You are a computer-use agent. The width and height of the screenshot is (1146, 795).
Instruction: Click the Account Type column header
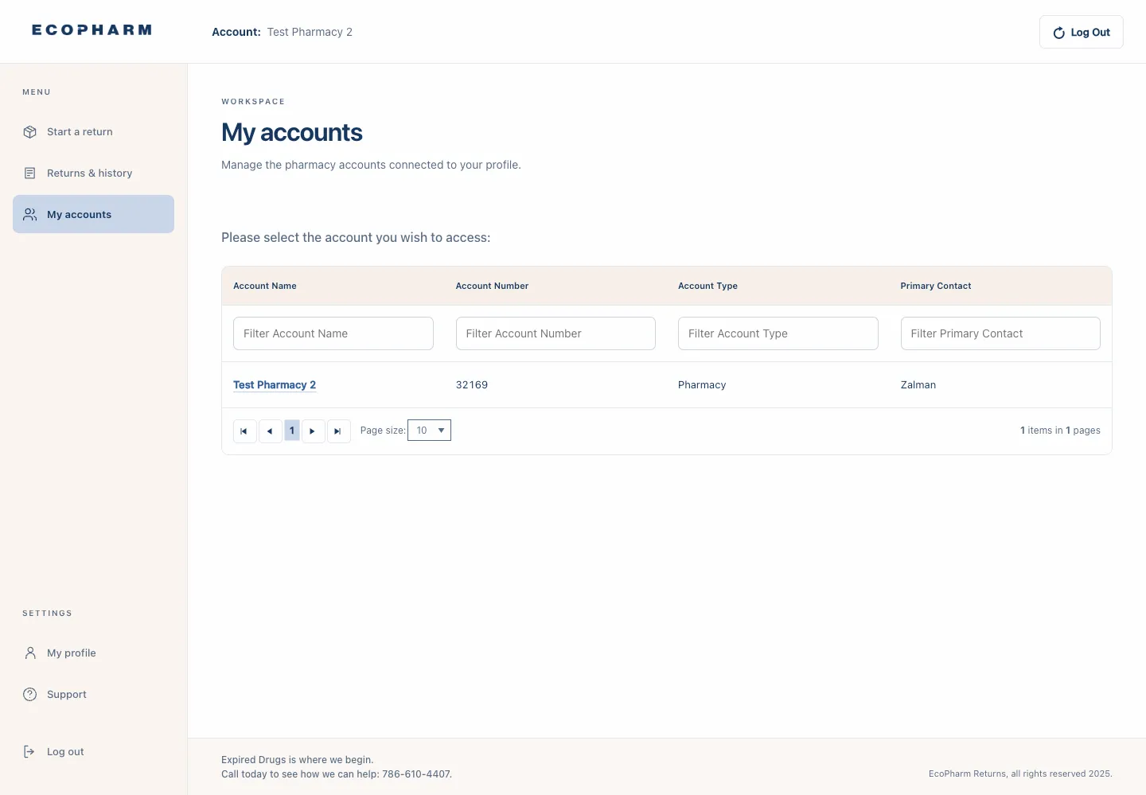[707, 286]
